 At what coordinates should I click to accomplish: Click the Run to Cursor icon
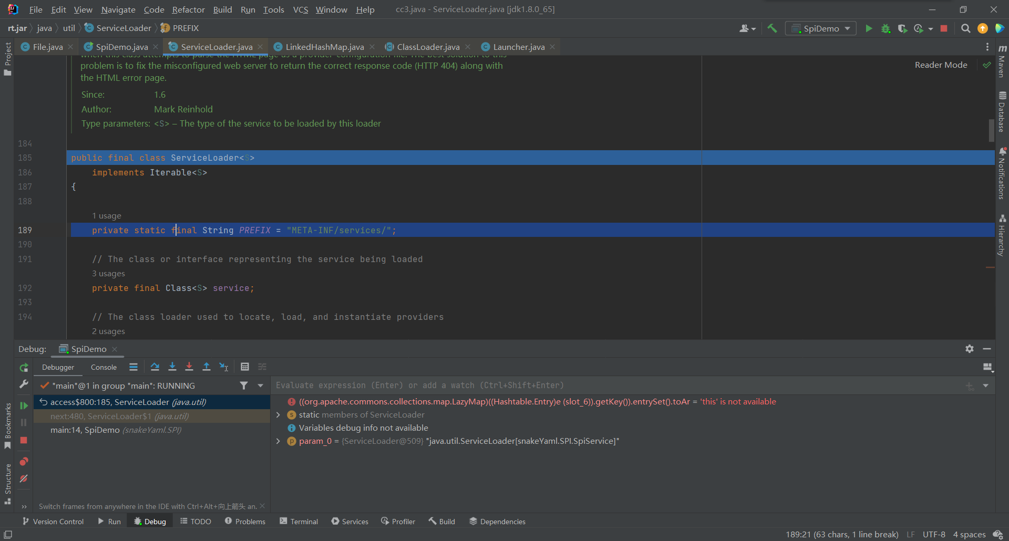click(224, 367)
